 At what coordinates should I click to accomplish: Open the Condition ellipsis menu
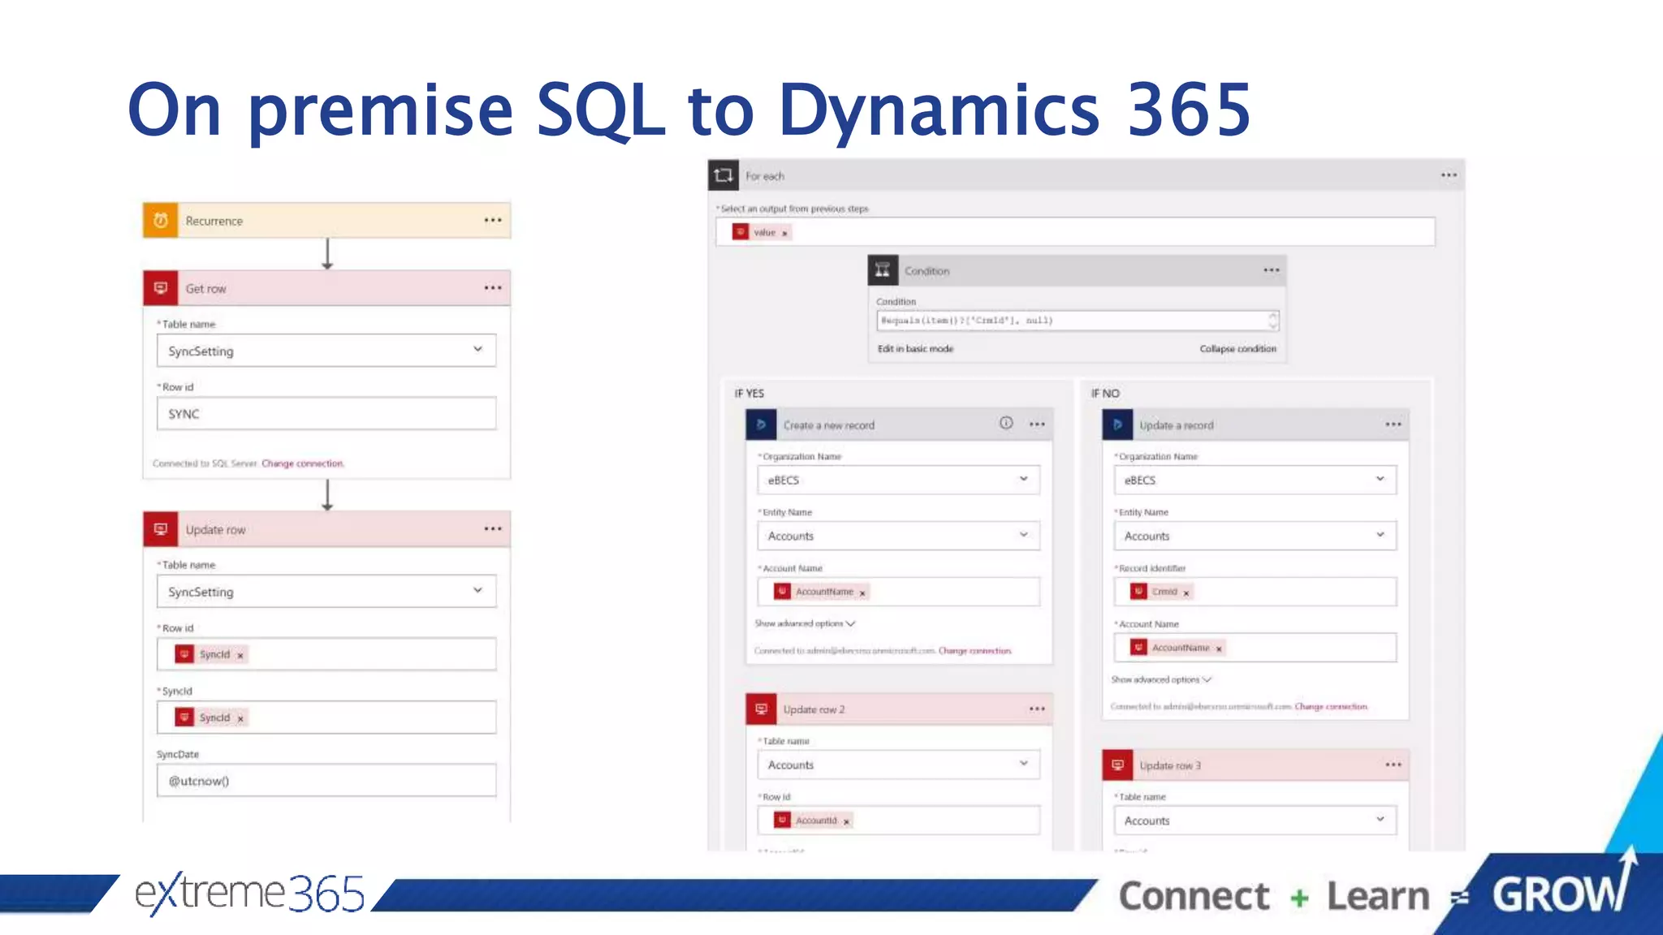click(1272, 270)
